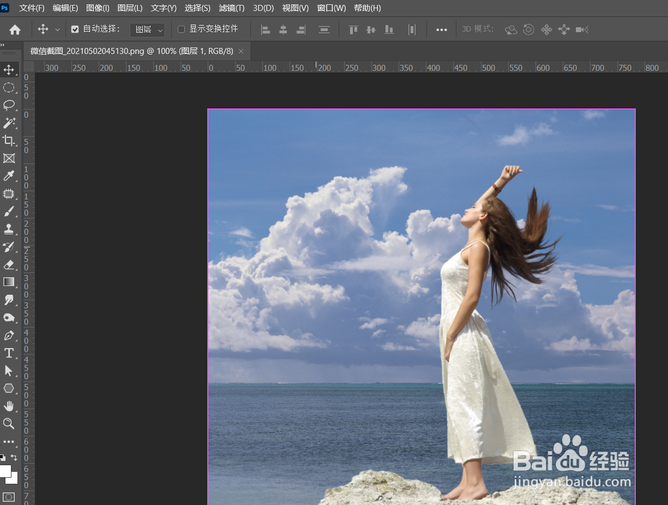
Task: Expand the Move tool preset picker arrow
Action: click(57, 30)
